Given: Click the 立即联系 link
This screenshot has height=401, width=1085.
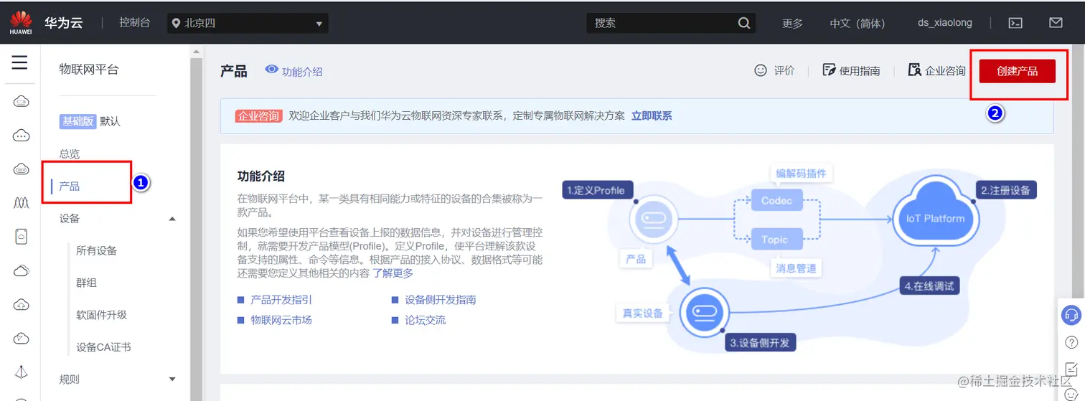Looking at the screenshot, I should pyautogui.click(x=652, y=115).
